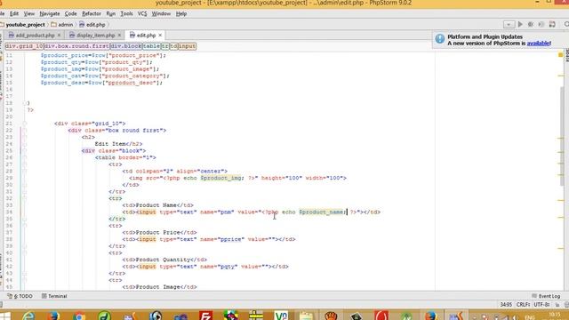This screenshot has height=320, width=569.
Task: Collapse the div grid_10 fold on line 21
Action: coord(24,124)
